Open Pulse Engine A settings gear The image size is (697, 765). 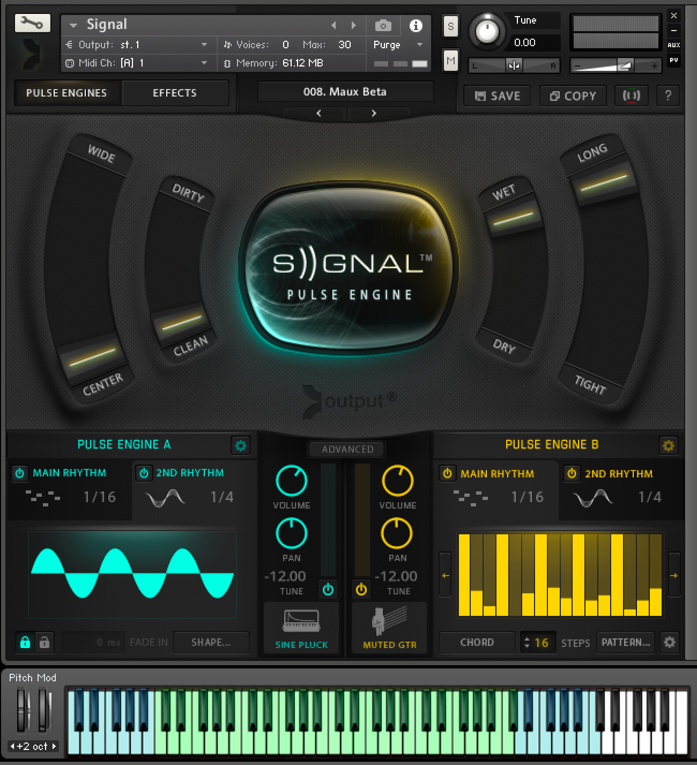[x=240, y=445]
